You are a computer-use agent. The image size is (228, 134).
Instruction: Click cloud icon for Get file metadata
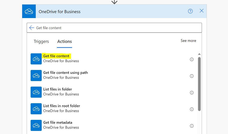pyautogui.click(x=36, y=125)
